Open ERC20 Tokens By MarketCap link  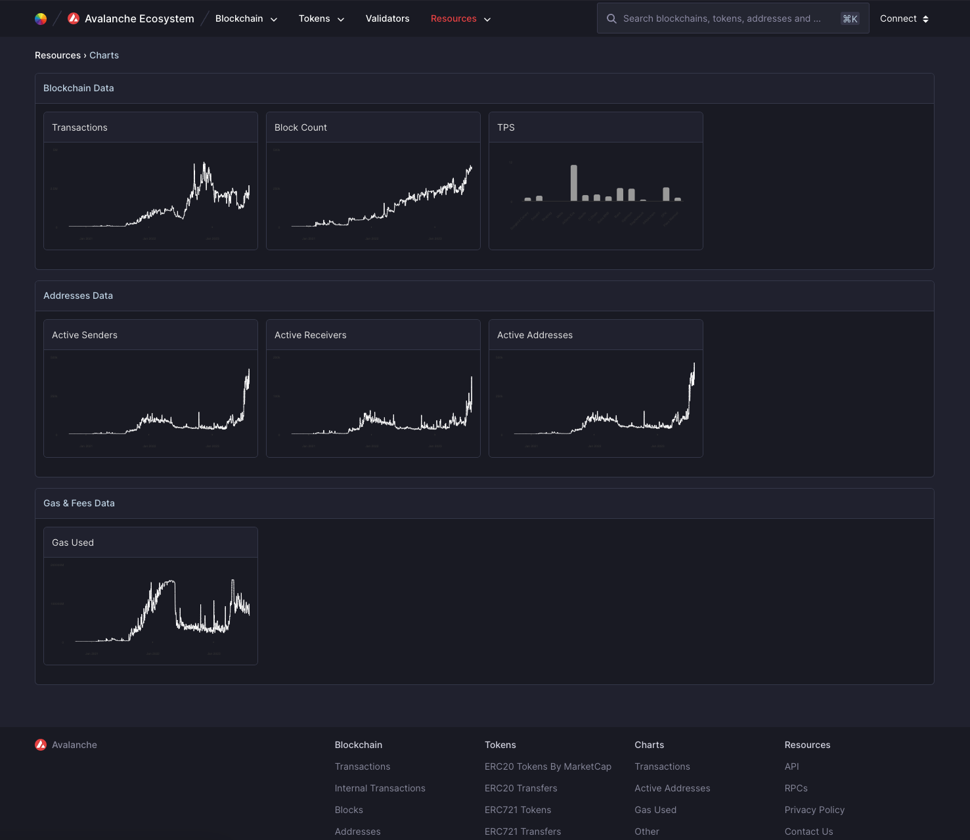548,766
